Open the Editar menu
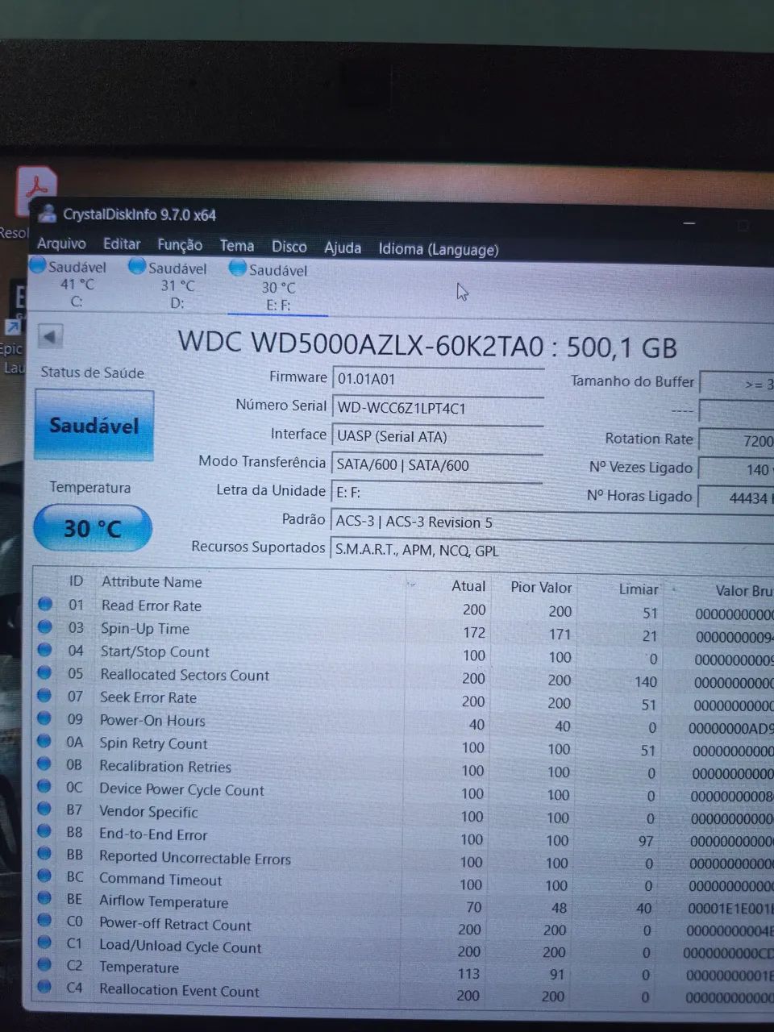Screen dimensions: 774x1032 122,243
